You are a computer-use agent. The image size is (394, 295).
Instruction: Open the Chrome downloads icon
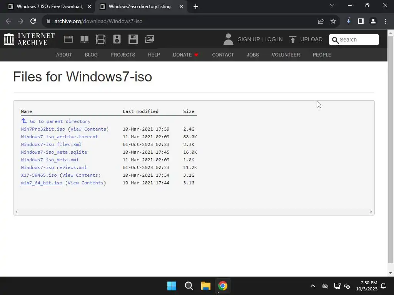pos(349,21)
